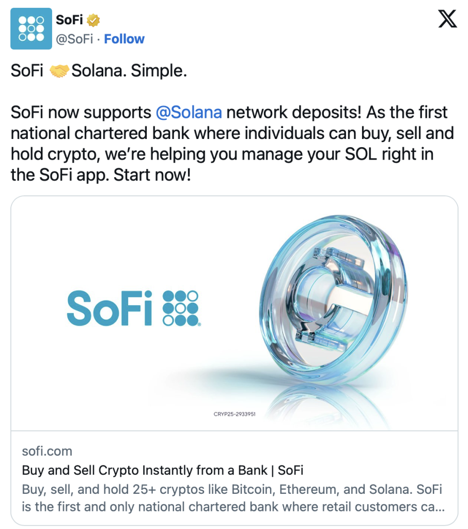Follow the SoFi account
The image size is (468, 529).
click(124, 39)
